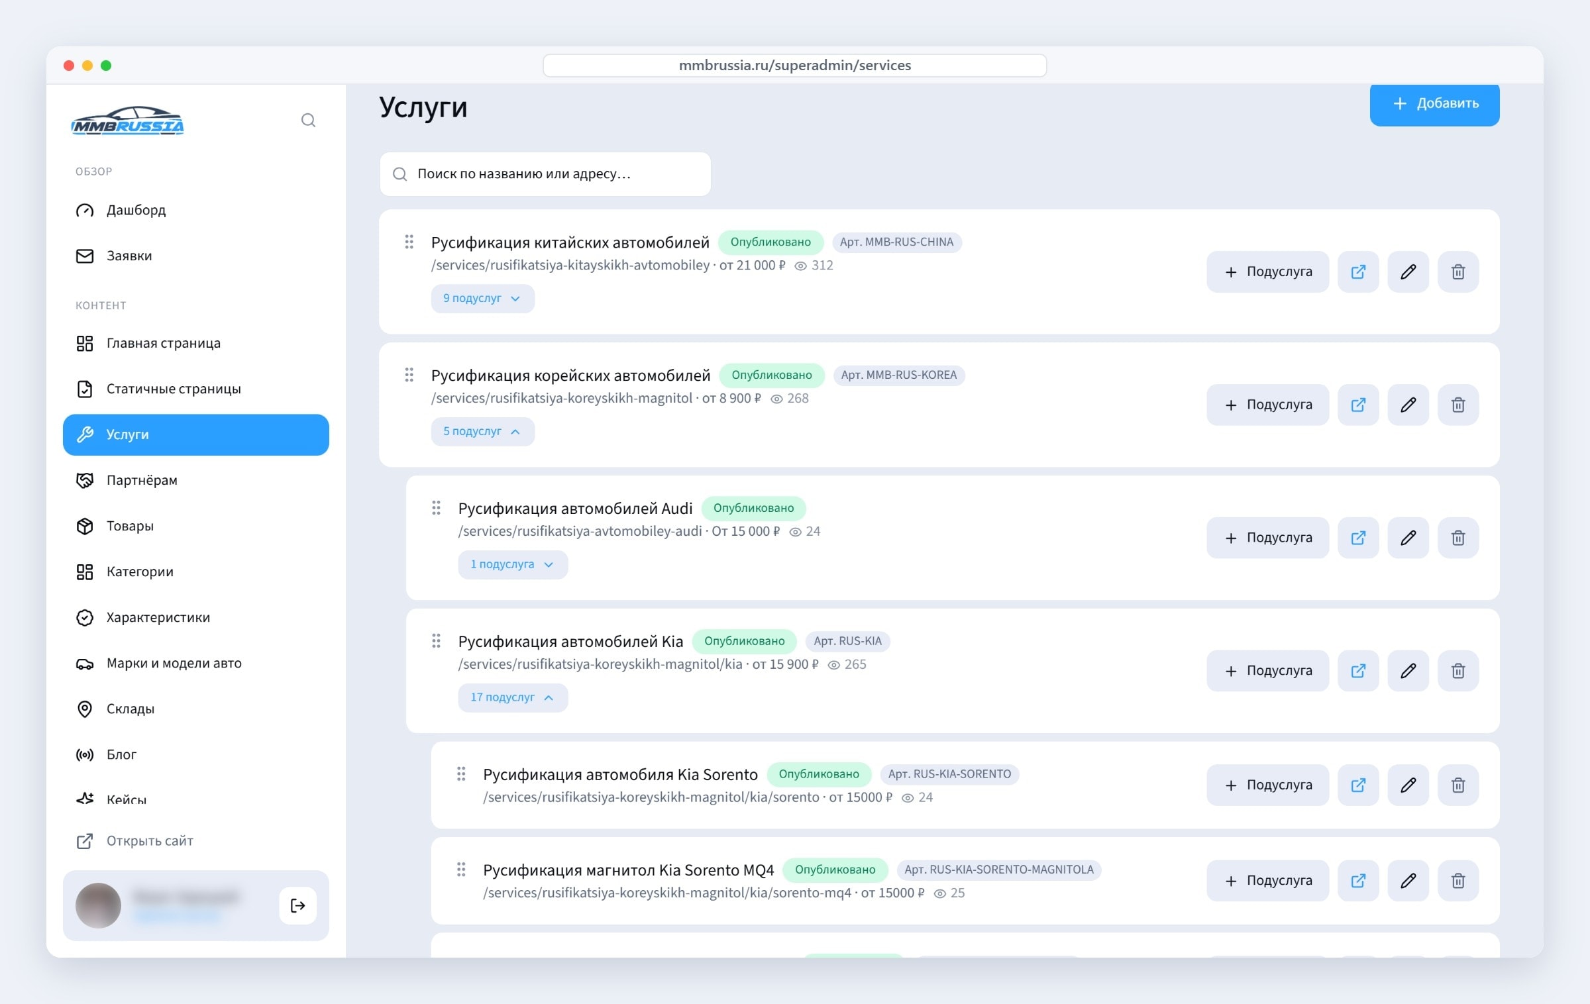The height and width of the screenshot is (1004, 1590).
Task: Collapse 5 подуслуг list
Action: click(x=482, y=432)
